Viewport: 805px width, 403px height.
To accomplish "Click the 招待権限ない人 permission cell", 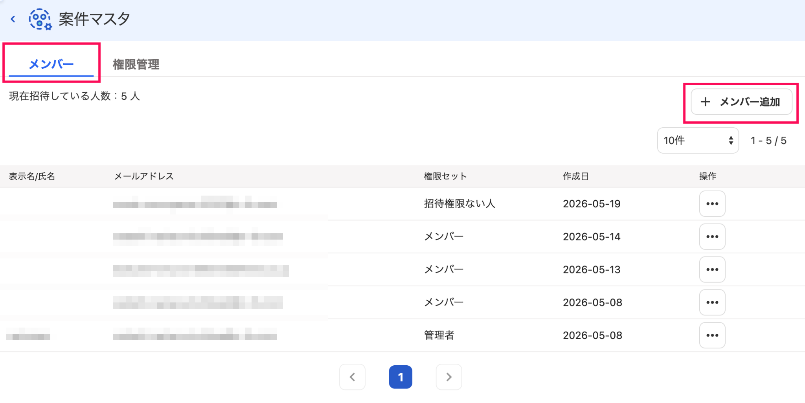I will point(459,203).
